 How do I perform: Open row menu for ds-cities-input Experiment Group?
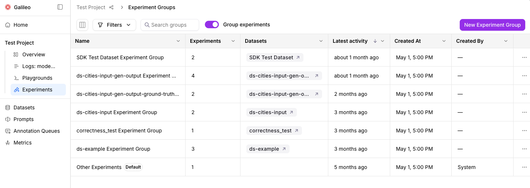tap(524, 112)
